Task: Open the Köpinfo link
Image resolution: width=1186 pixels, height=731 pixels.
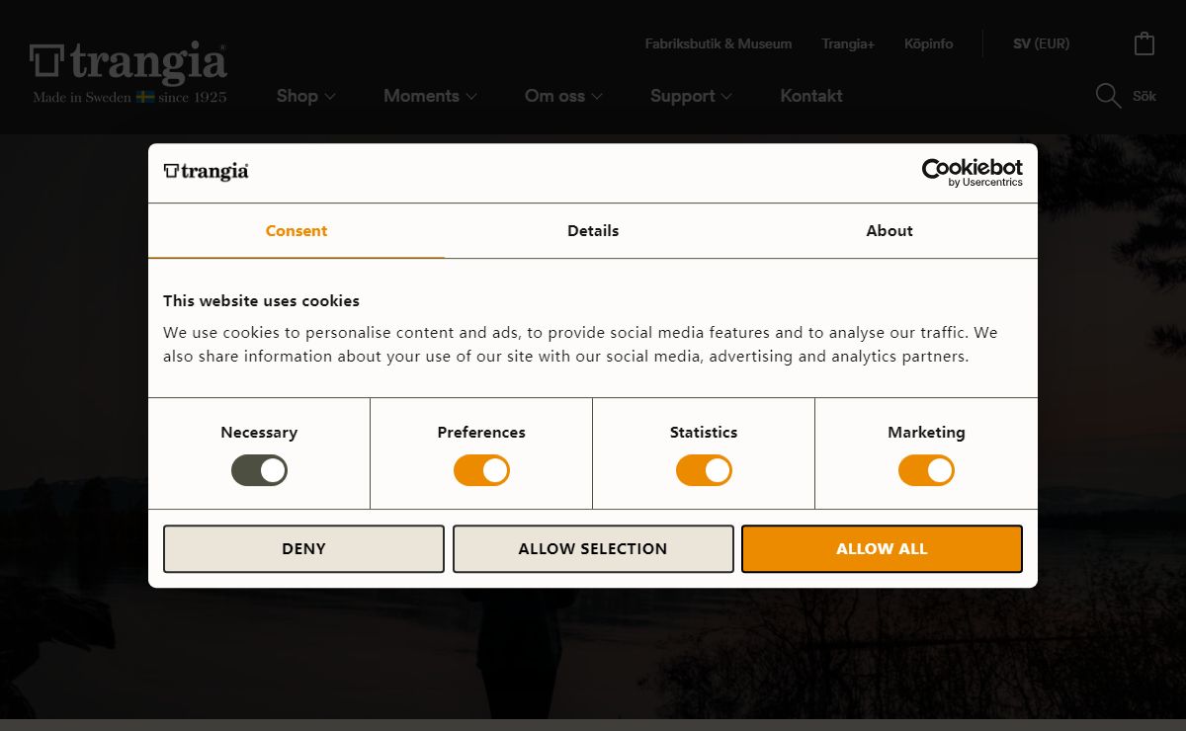Action: pyautogui.click(x=929, y=43)
